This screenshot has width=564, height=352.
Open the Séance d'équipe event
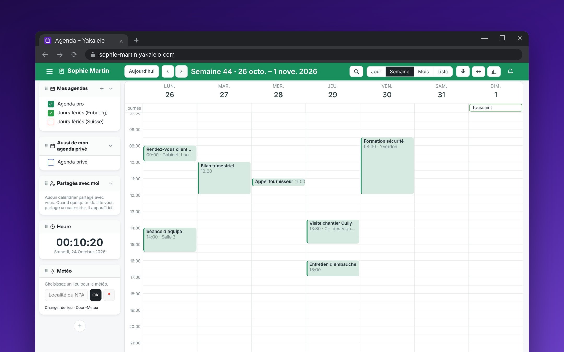click(x=170, y=239)
